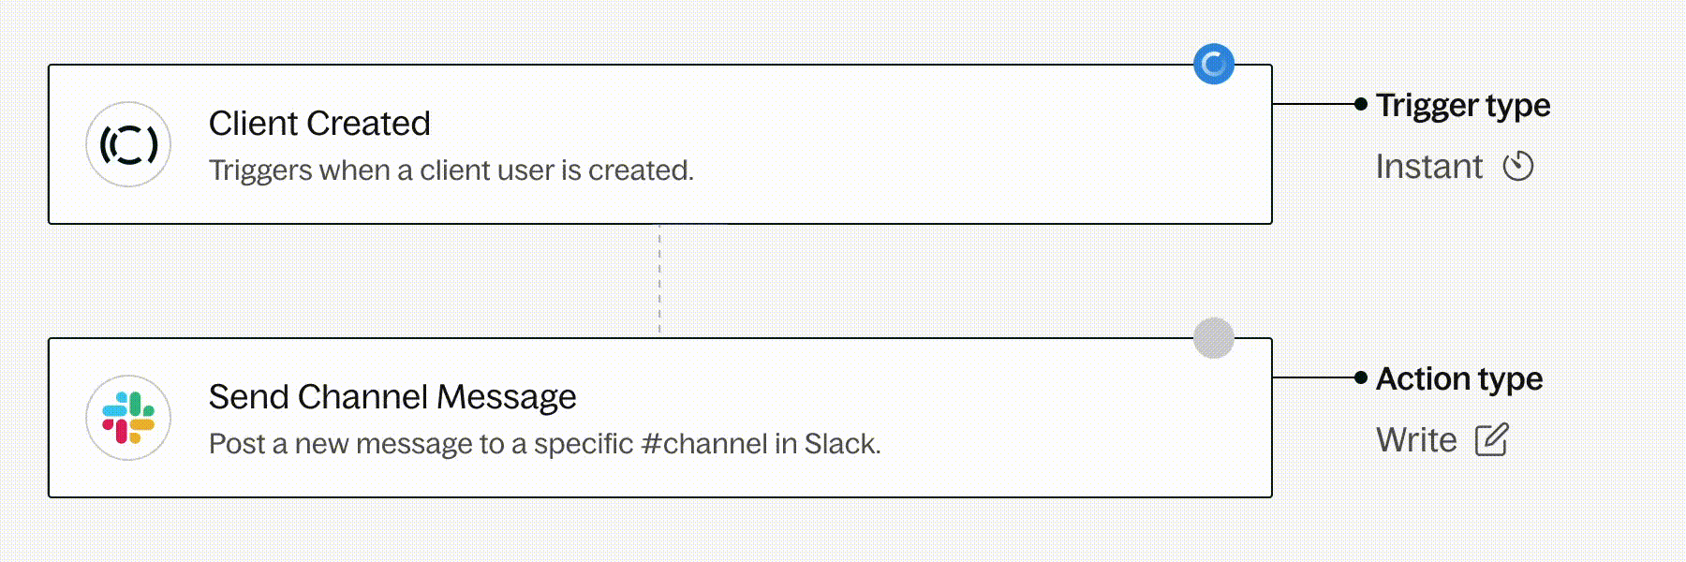Viewport: 1686px width, 562px height.
Task: Click the line connecting trigger card to Trigger type
Action: coord(1313,104)
